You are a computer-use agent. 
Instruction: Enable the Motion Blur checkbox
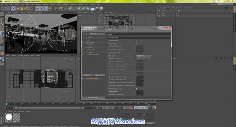point(136,44)
